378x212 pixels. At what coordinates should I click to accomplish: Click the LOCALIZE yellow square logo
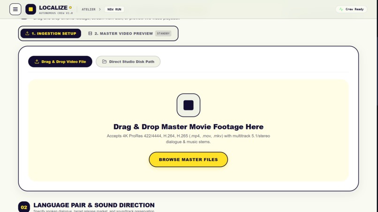(30, 9)
